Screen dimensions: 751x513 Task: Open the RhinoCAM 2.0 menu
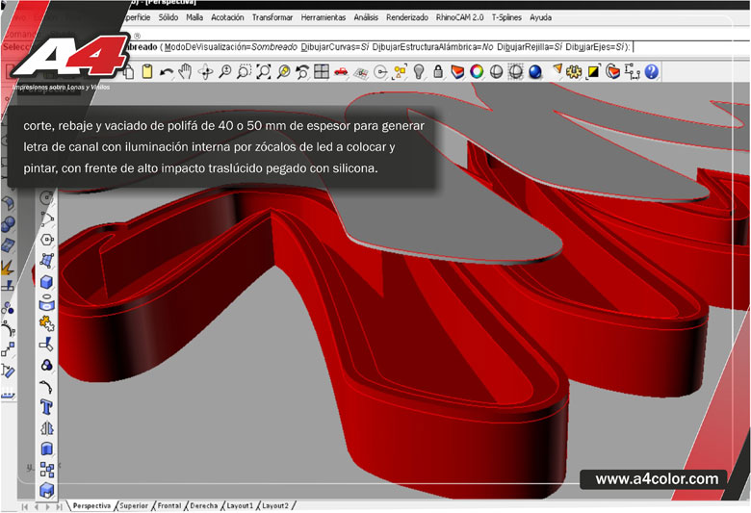point(459,17)
